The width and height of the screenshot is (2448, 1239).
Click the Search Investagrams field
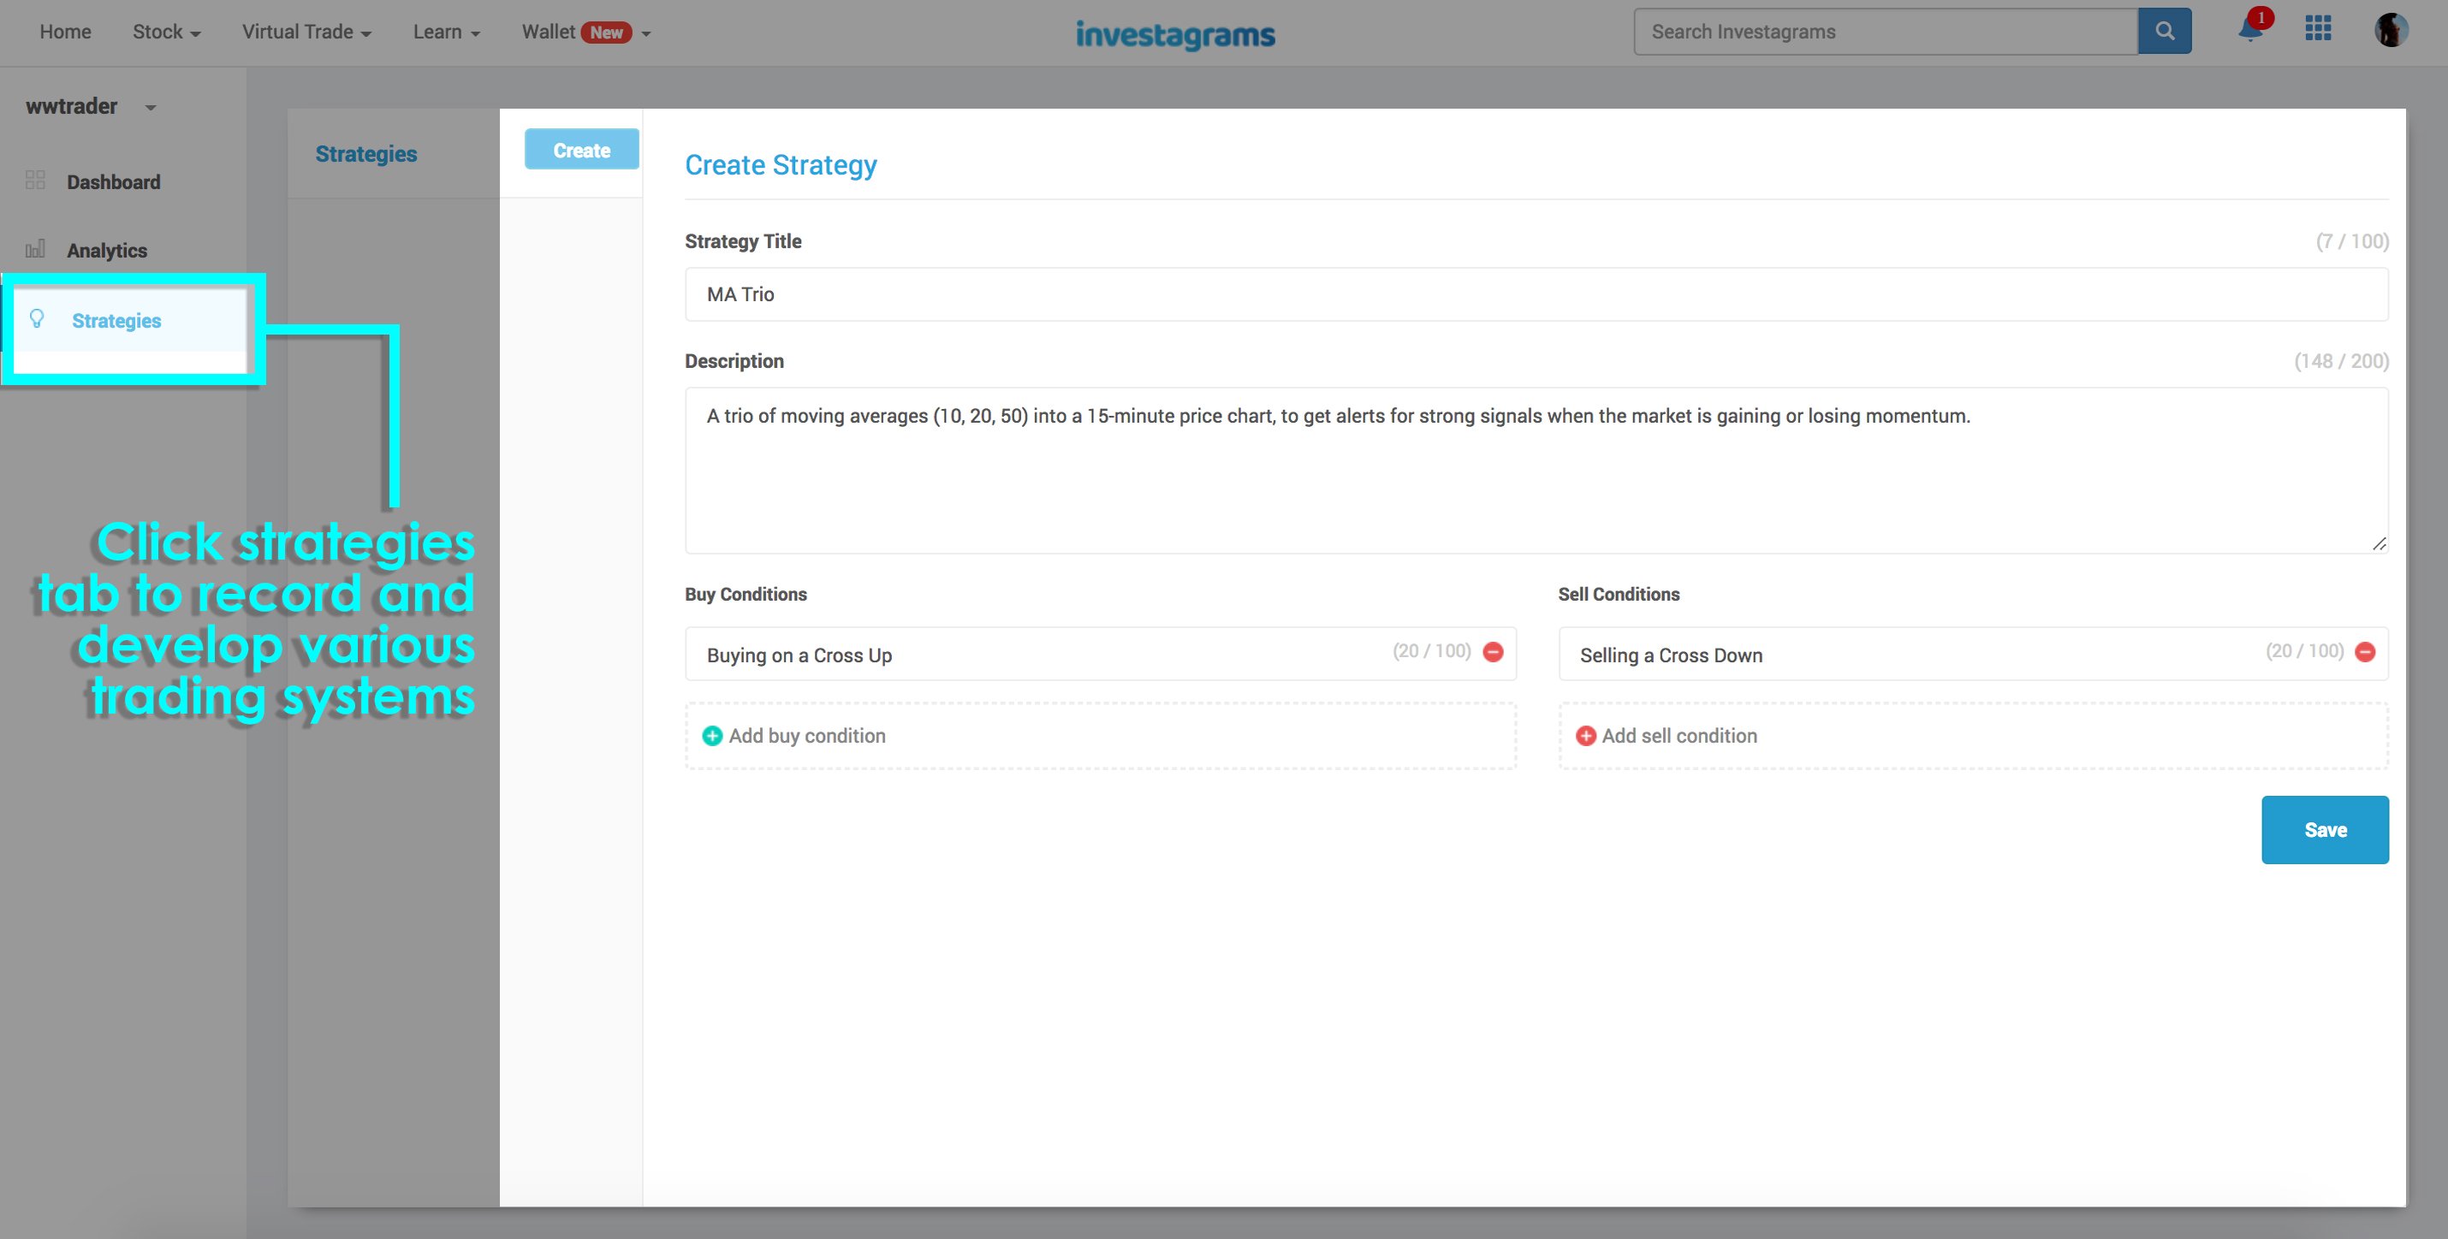[1886, 32]
